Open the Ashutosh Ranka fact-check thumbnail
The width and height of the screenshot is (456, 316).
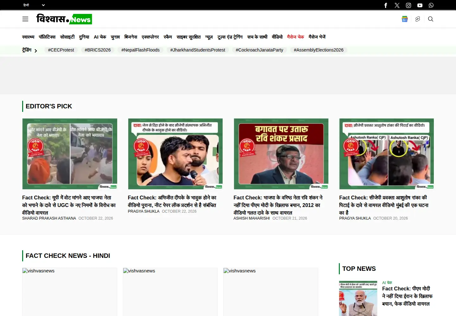[387, 154]
